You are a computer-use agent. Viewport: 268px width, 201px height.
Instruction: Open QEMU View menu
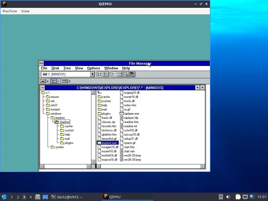[25, 11]
